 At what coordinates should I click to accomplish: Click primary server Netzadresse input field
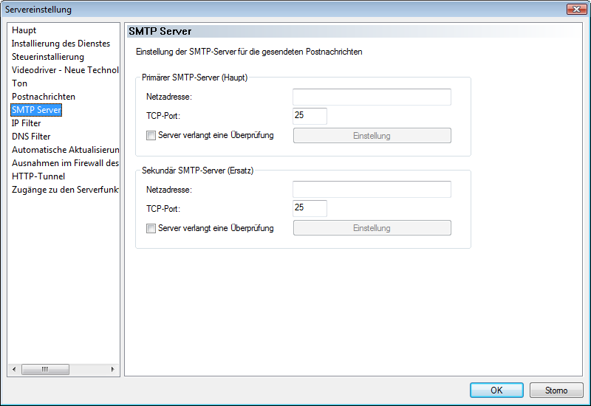pyautogui.click(x=372, y=97)
